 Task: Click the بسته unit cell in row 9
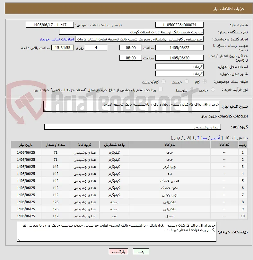(114, 209)
